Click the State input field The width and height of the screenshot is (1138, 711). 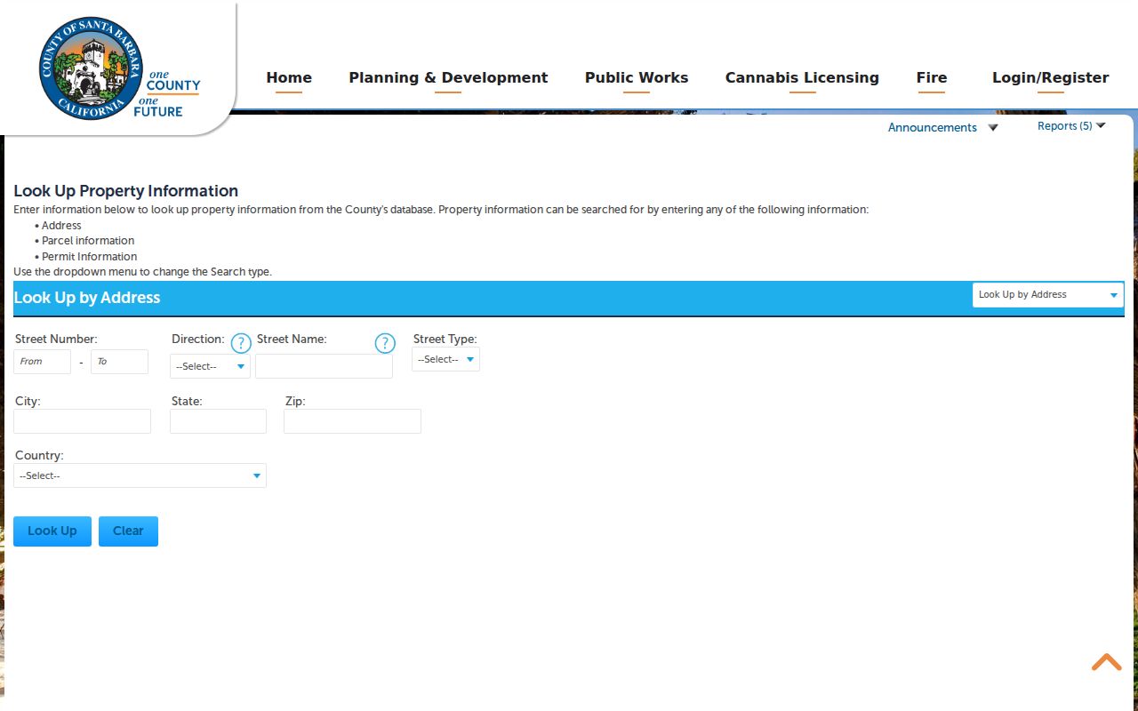(218, 421)
